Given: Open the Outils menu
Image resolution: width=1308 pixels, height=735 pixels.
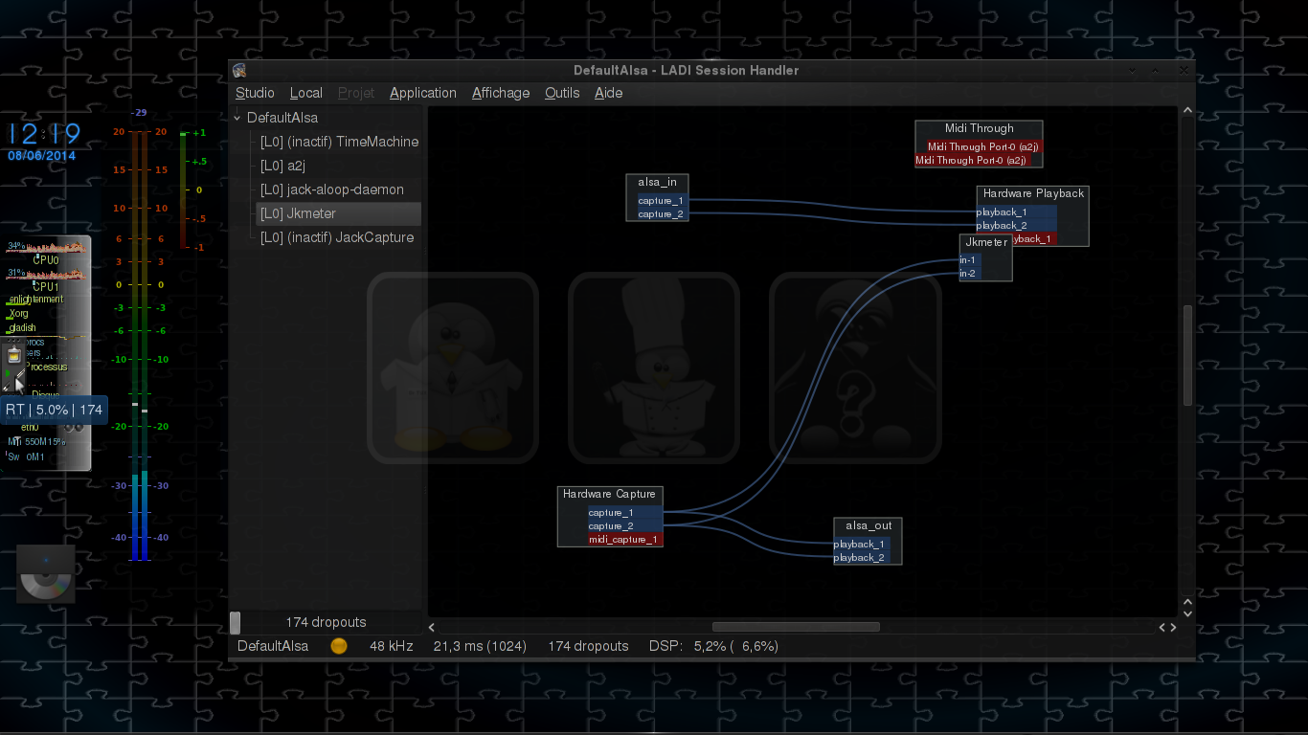Looking at the screenshot, I should point(562,93).
